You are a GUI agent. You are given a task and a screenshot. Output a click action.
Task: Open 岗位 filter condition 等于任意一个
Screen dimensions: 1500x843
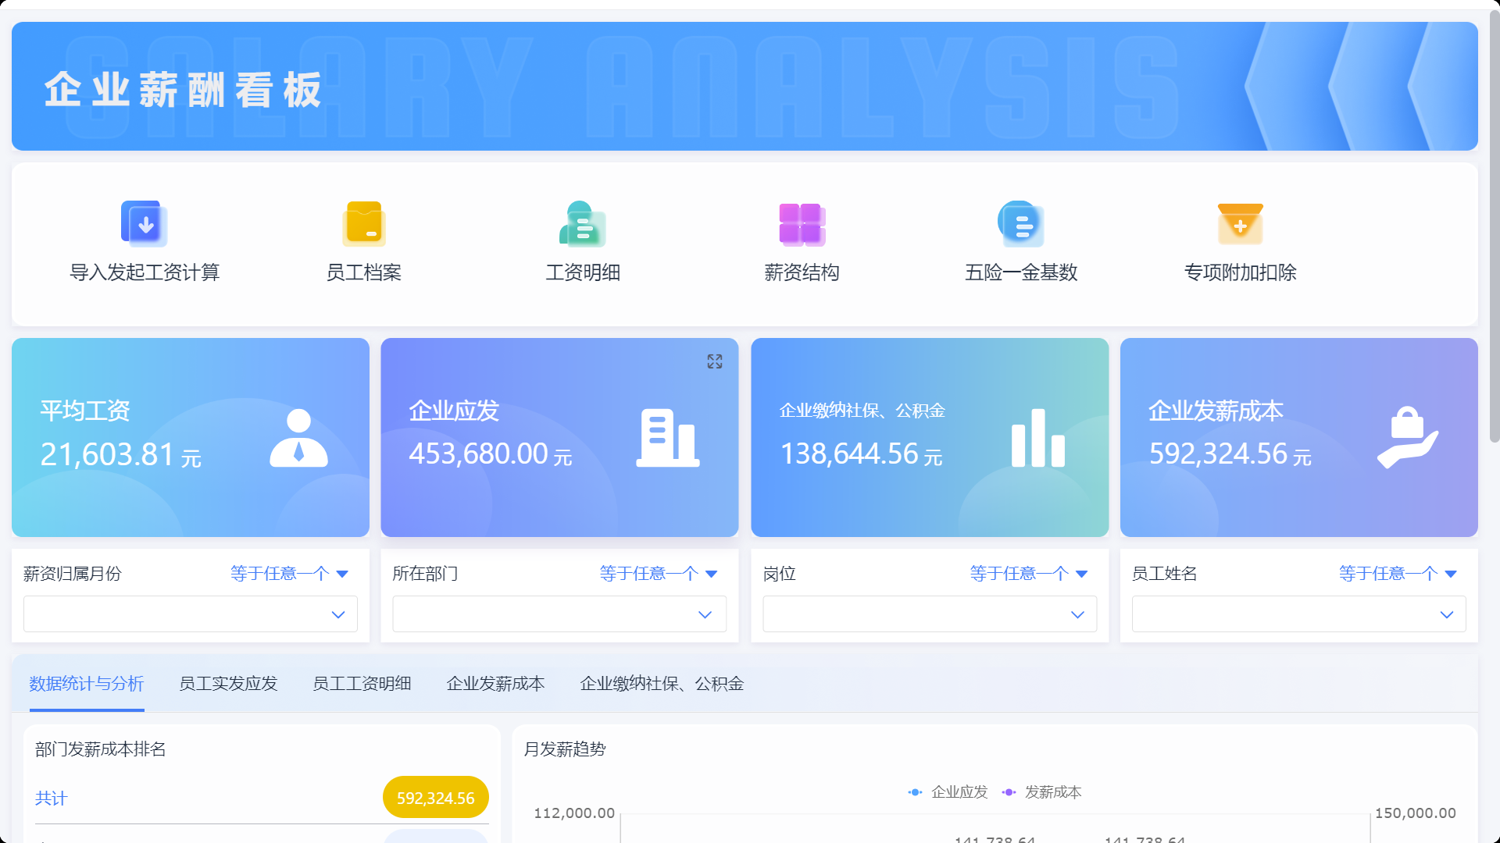pos(1028,574)
